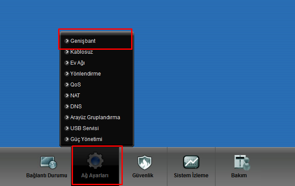295x186 pixels.
Task: Click the Ağ Ayarları gear icon
Action: point(95,161)
